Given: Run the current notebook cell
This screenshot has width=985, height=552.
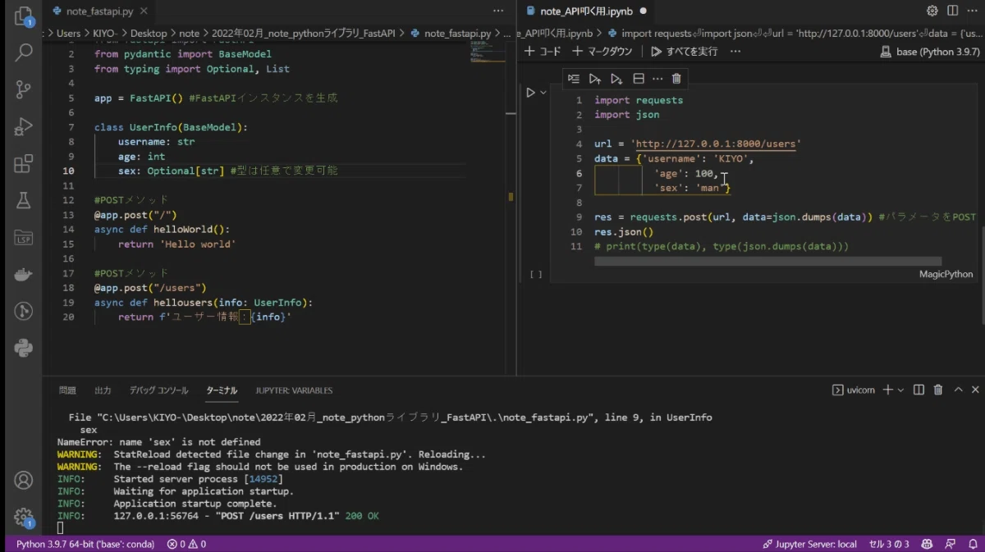Looking at the screenshot, I should pyautogui.click(x=531, y=93).
